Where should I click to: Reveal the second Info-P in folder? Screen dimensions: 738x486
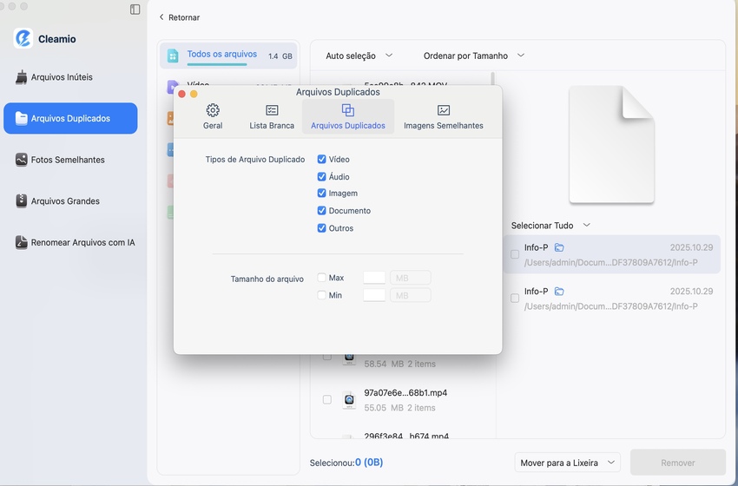pyautogui.click(x=559, y=292)
